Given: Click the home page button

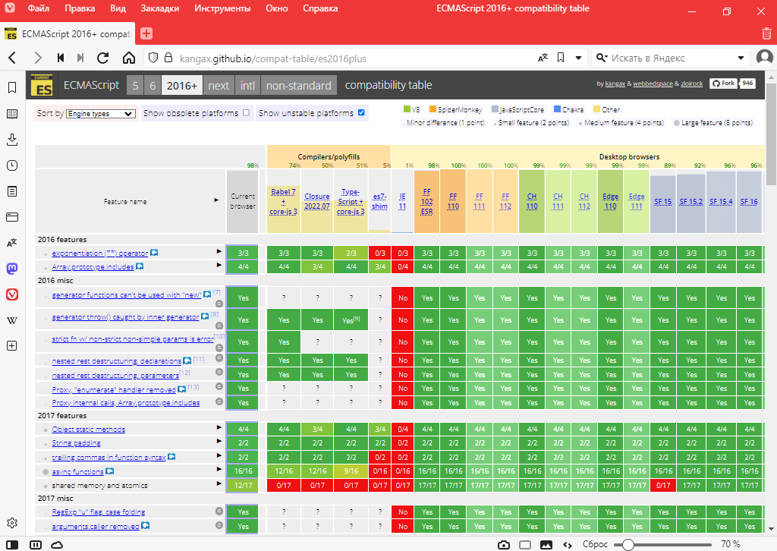Looking at the screenshot, I should tap(129, 58).
